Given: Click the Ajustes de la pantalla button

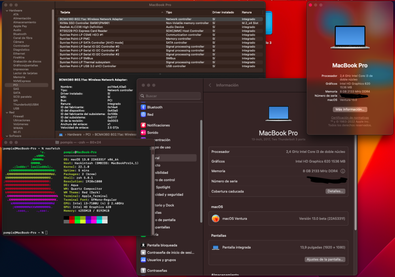Looking at the screenshot, I should click(x=325, y=259).
